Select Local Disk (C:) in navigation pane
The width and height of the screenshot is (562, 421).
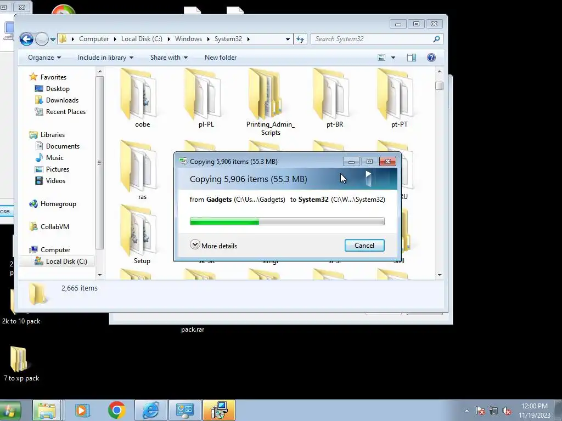[x=66, y=261]
